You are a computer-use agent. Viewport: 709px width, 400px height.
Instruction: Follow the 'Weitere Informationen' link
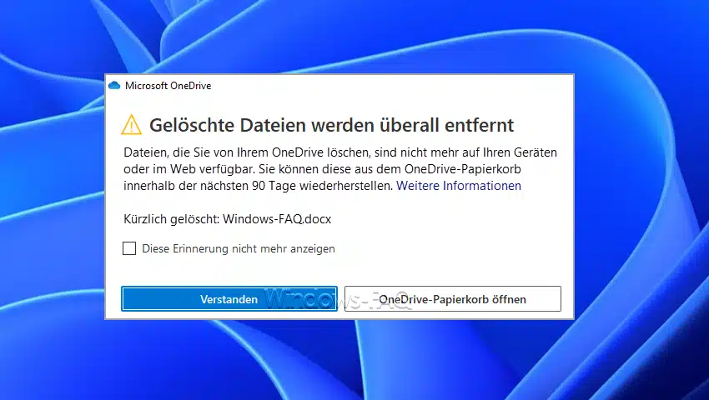(x=459, y=186)
